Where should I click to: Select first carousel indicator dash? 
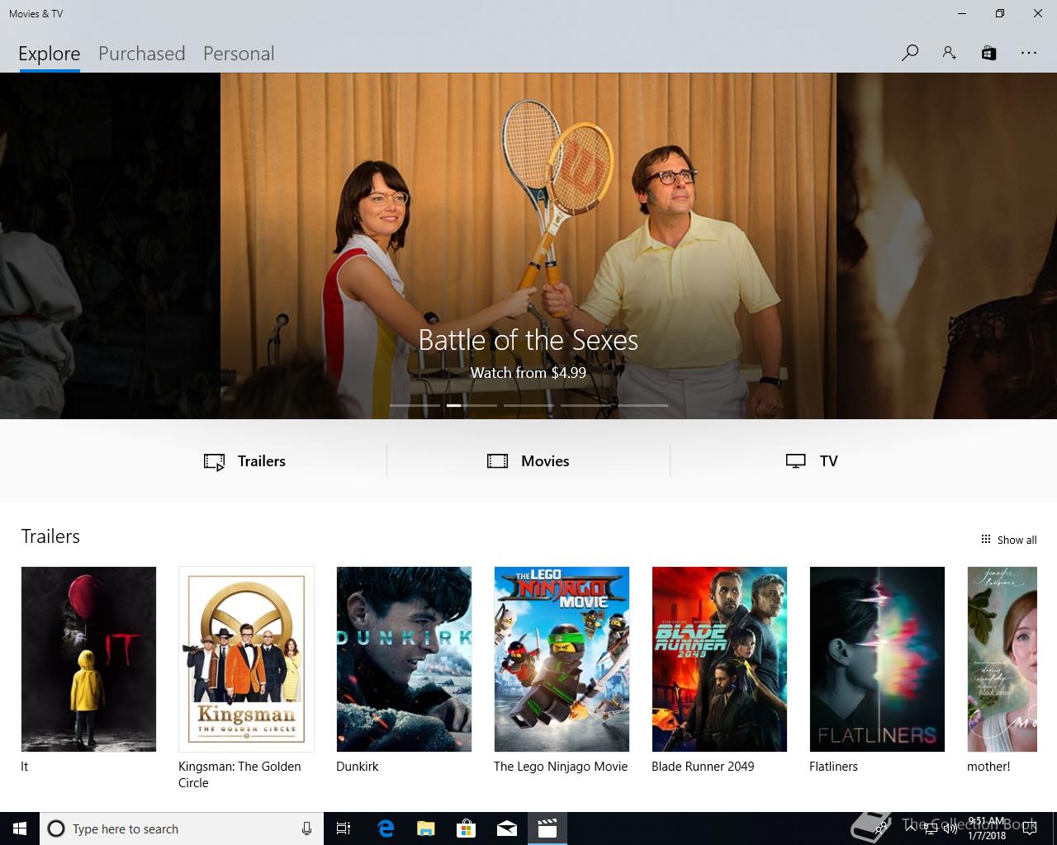click(x=415, y=405)
